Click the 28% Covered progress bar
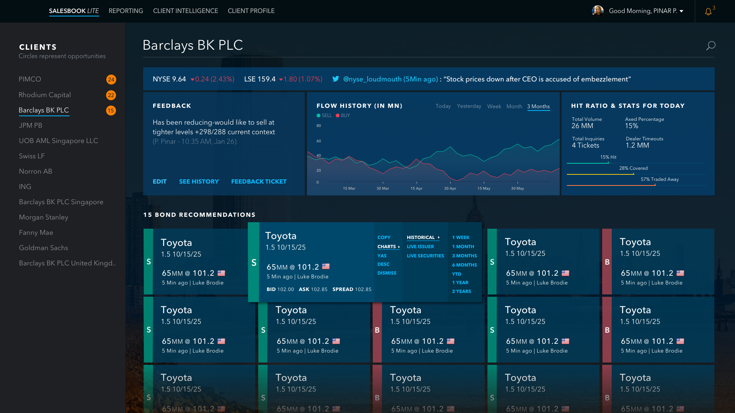The image size is (735, 413). click(x=636, y=174)
